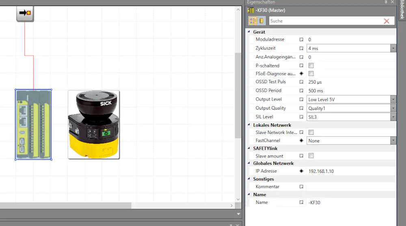Open the SIL Level dropdown
Screen dimensions: 406x226
(393, 117)
